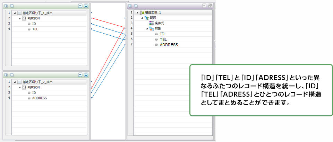The height and width of the screenshot is (142, 333).
Task: Select ADDRESS field label in 指定区切り子_2_抽出
Action: coord(40,98)
